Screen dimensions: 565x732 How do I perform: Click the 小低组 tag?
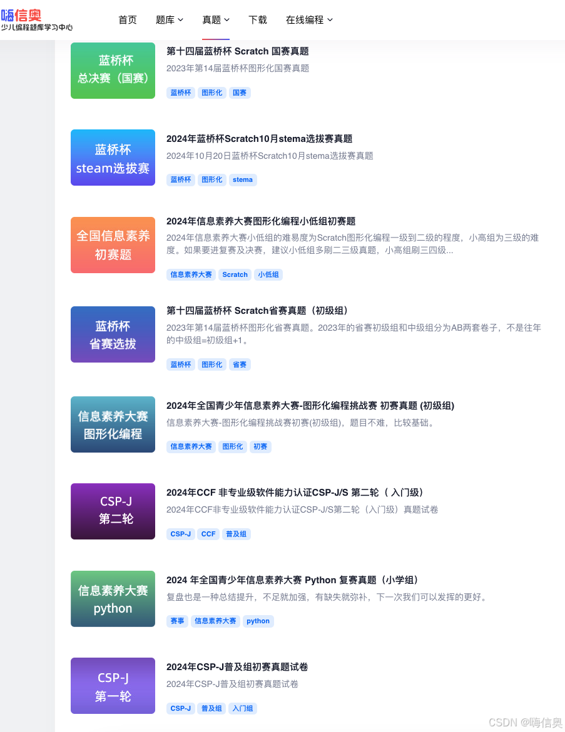[268, 274]
